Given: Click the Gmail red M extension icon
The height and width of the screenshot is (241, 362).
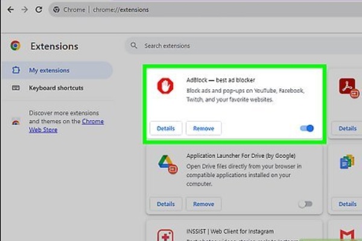Looking at the screenshot, I should tap(348, 235).
